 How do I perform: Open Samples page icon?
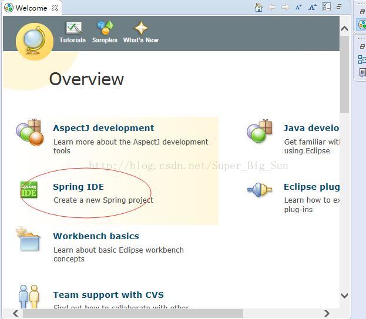[x=105, y=28]
